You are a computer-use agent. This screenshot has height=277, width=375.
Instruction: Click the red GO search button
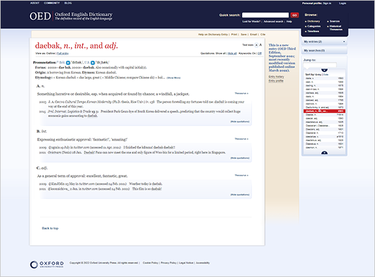click(x=294, y=15)
